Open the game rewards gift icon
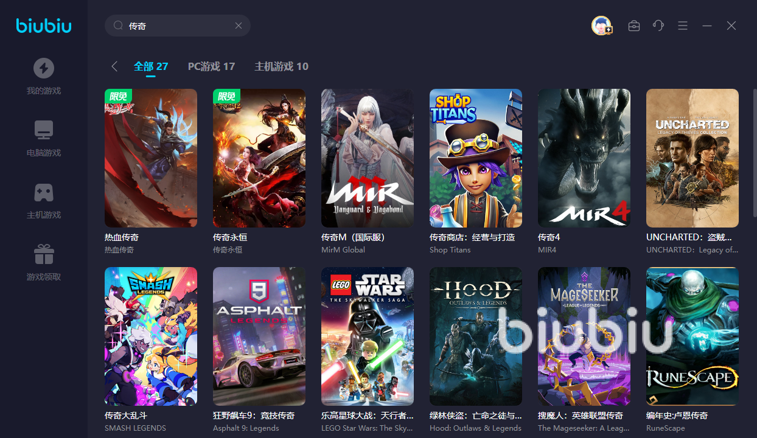Viewport: 757px width, 438px height. [x=43, y=254]
